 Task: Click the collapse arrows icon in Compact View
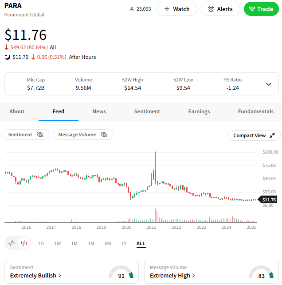tap(272, 135)
